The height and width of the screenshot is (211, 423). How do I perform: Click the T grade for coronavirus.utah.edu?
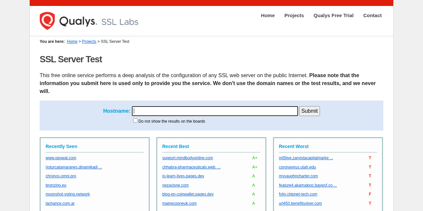(x=370, y=167)
